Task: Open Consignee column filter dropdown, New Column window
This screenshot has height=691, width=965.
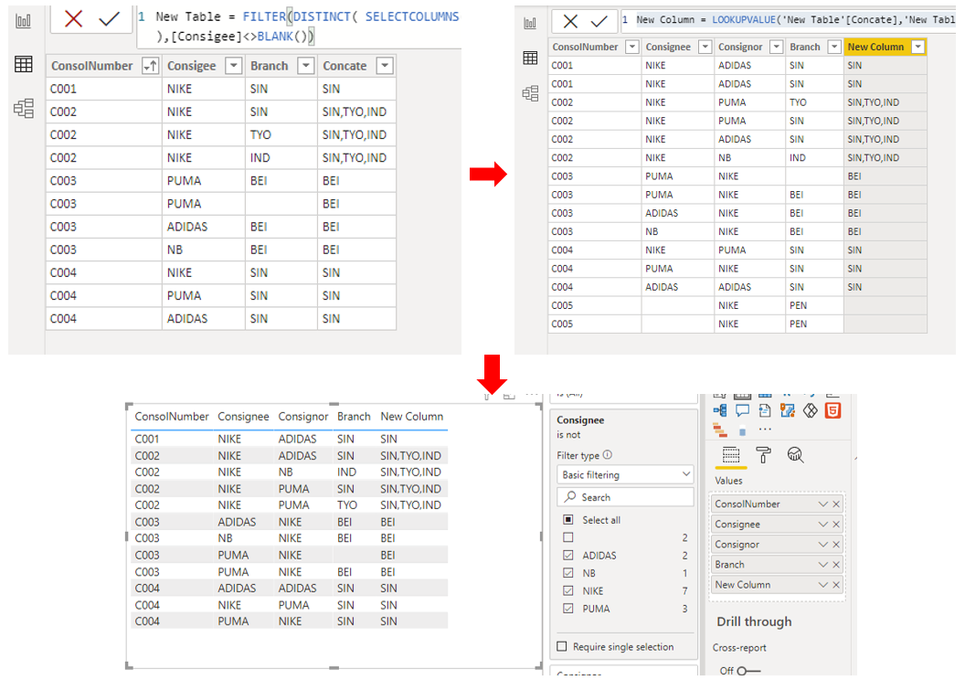Action: point(705,47)
